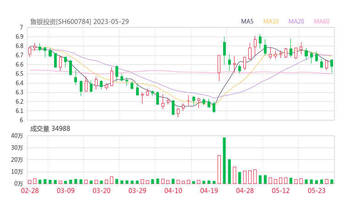
Task: Click the first red candlestick at 02-28
Action: [30, 51]
